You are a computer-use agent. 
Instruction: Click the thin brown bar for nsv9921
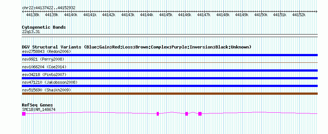(170, 62)
